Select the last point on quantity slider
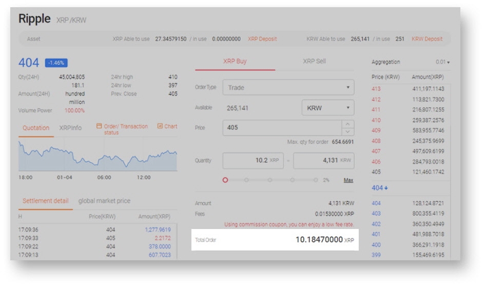Image resolution: width=486 pixels, height=286 pixels. tap(316, 180)
